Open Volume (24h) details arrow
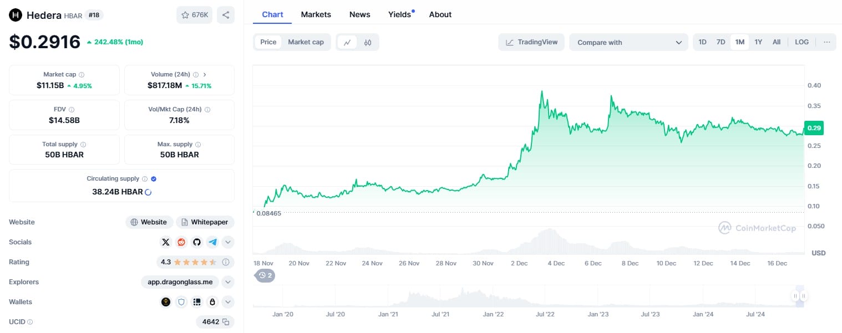842x333 pixels. (x=205, y=74)
